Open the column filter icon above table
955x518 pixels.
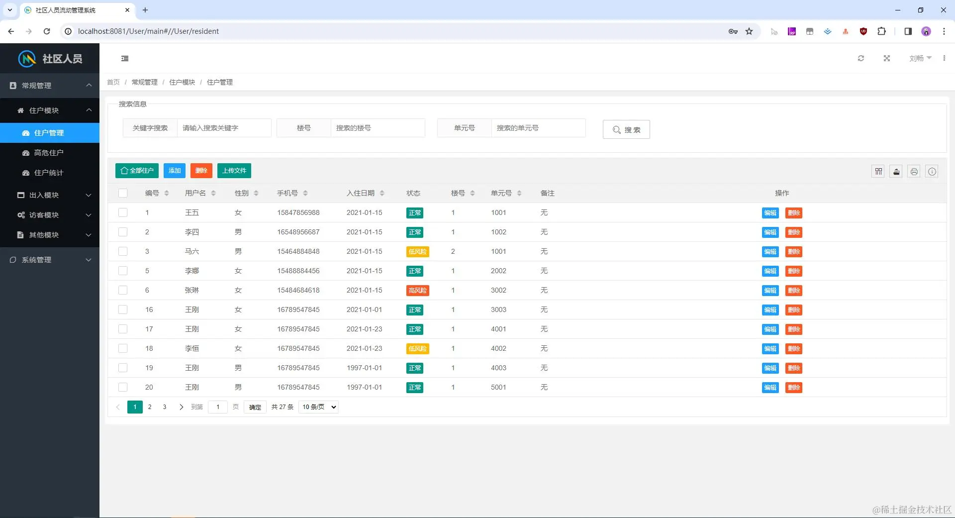(879, 172)
